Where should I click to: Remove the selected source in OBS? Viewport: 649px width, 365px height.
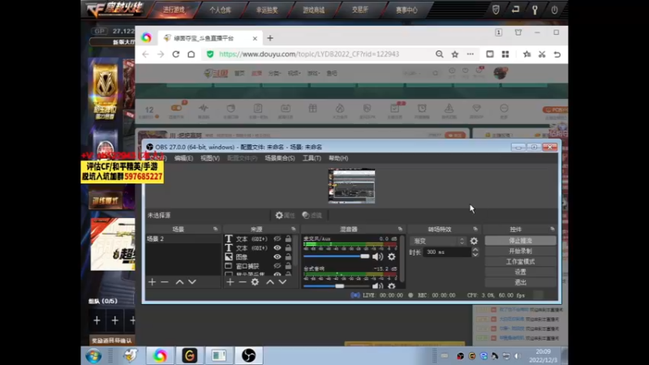(243, 281)
